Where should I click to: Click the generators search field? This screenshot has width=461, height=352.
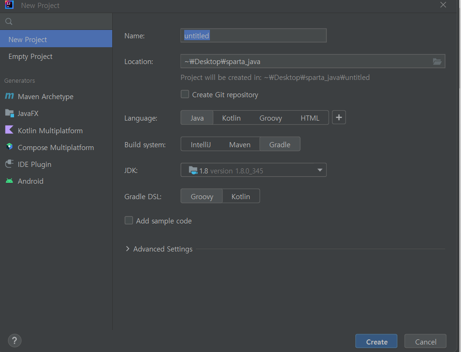point(56,22)
